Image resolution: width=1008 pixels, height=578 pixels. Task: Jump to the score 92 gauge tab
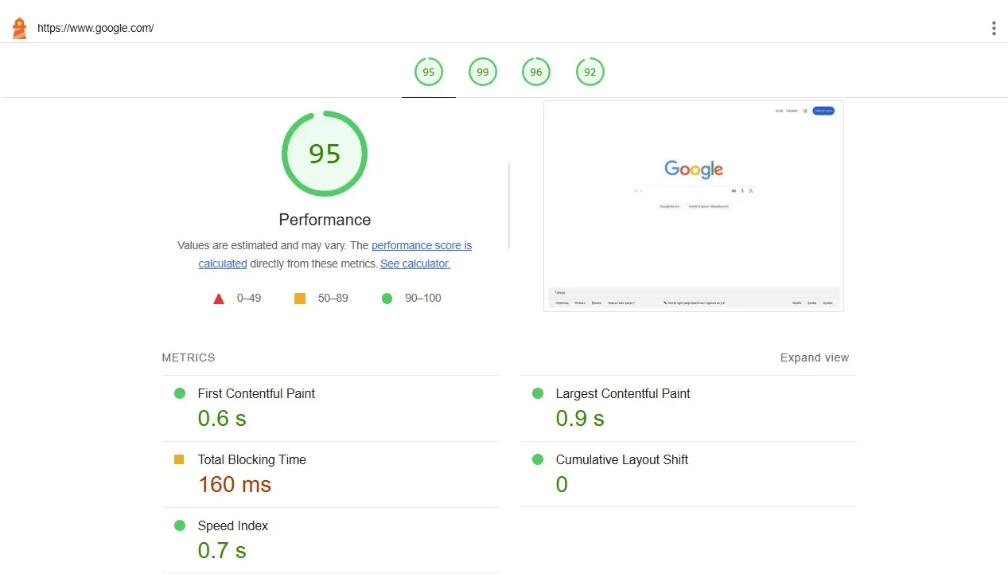(x=590, y=72)
